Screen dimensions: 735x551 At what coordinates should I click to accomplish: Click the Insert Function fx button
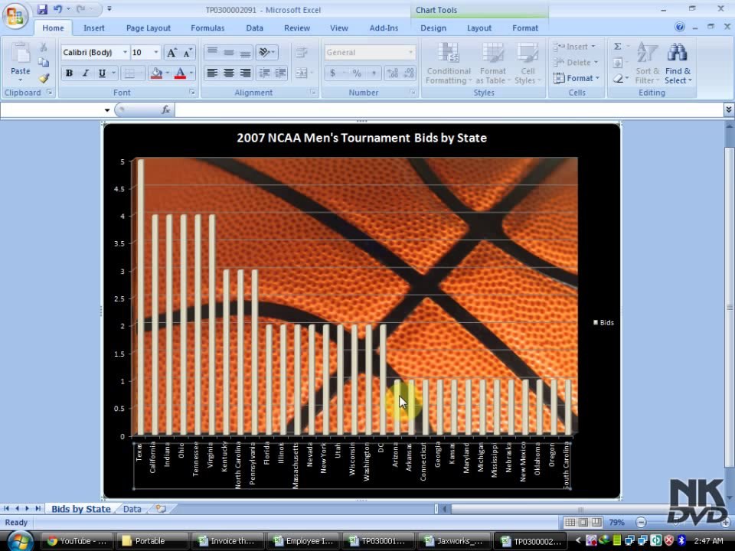click(165, 109)
